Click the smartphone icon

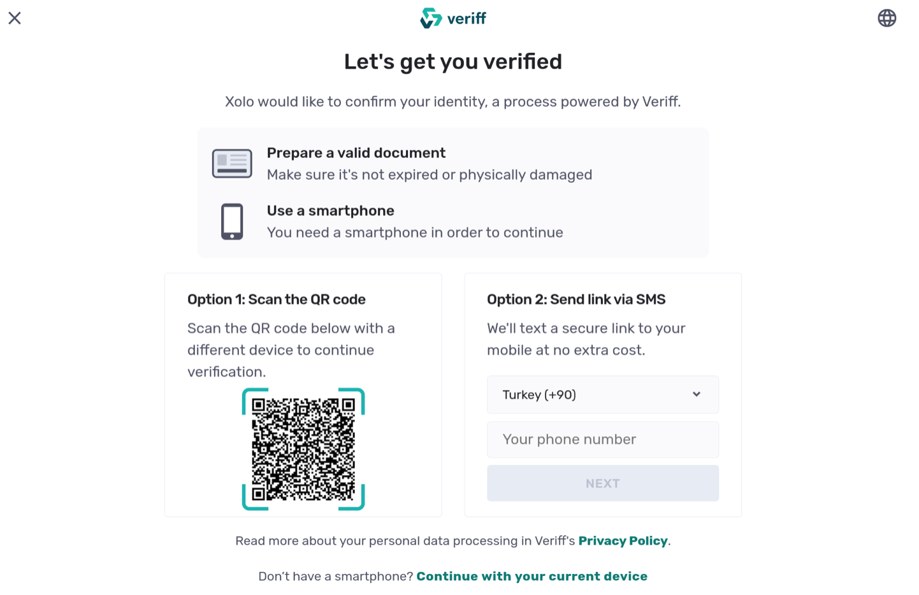(232, 222)
